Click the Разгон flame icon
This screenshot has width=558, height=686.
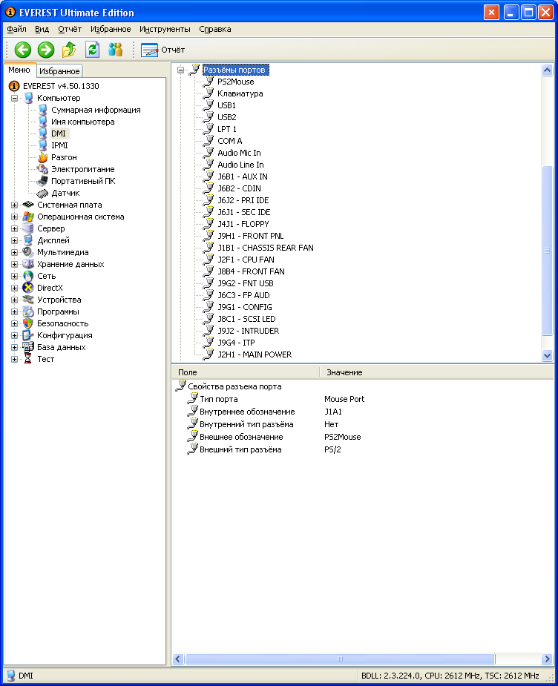point(42,157)
